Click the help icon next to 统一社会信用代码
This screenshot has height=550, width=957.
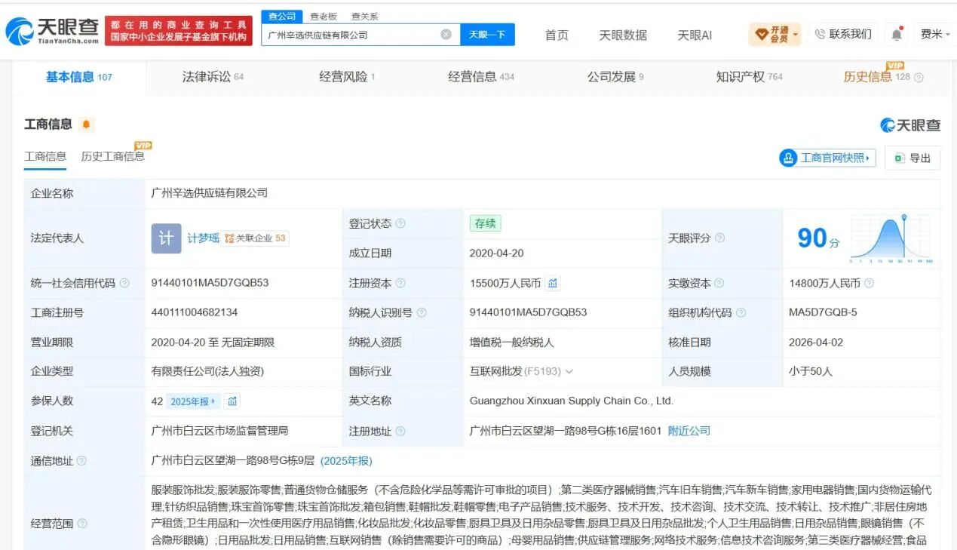coord(124,284)
